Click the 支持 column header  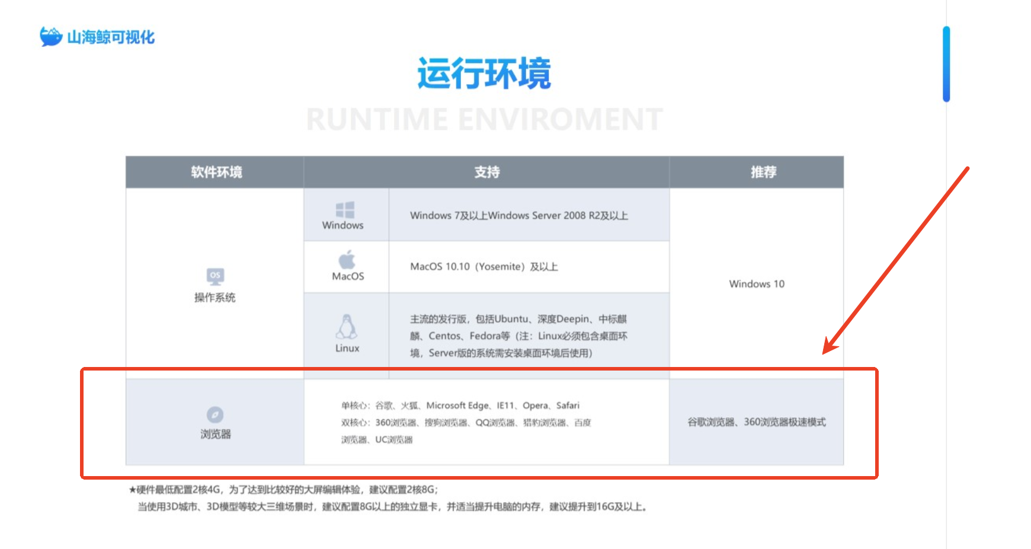pyautogui.click(x=486, y=173)
